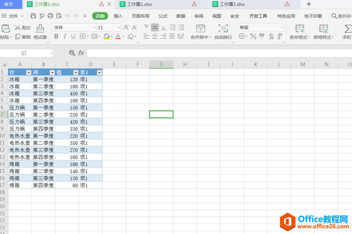
Task: Click the Save icon in quick toolbar
Action: pyautogui.click(x=33, y=16)
